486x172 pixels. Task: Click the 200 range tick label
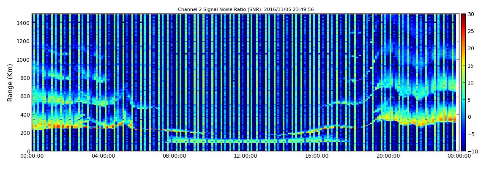[25, 133]
